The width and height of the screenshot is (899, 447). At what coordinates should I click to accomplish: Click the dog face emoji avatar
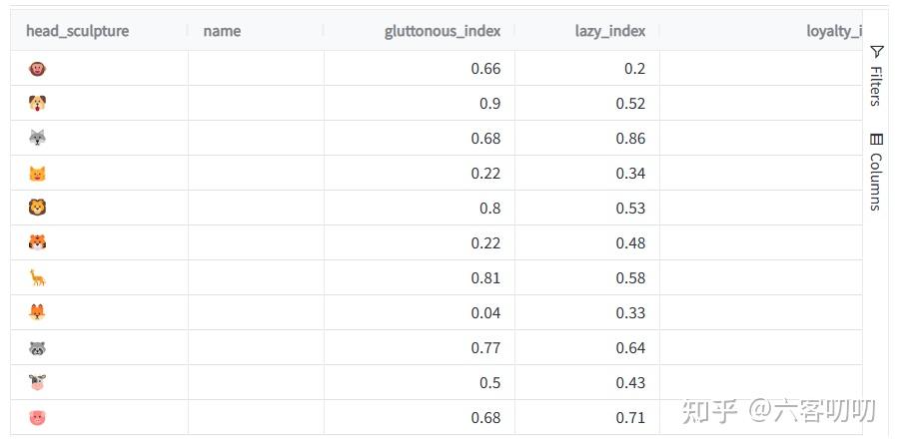coord(37,104)
